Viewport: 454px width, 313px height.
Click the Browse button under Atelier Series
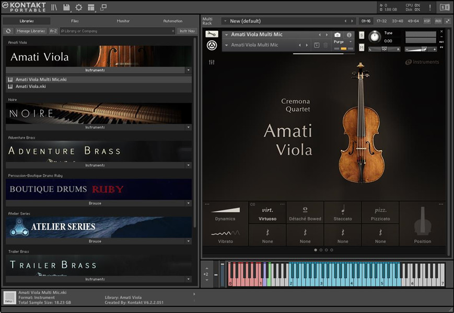tap(95, 242)
